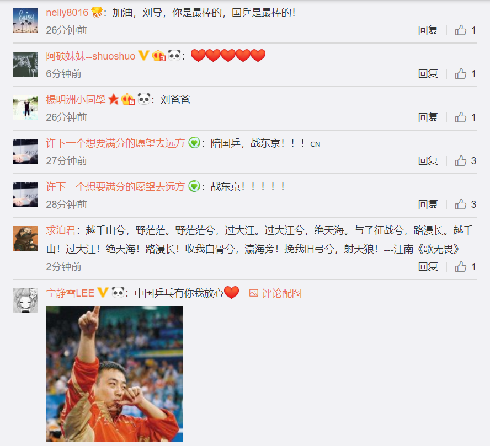Click the gold V badge beside 阿硕妹妹--shuoshuo
This screenshot has height=446, width=490.
[x=143, y=56]
